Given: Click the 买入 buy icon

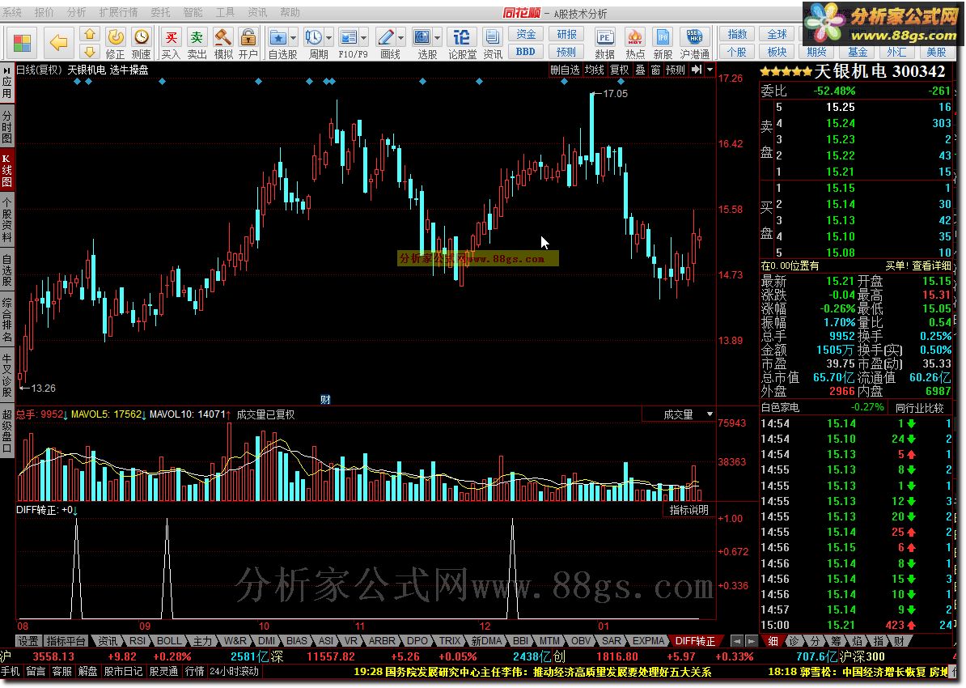Looking at the screenshot, I should (172, 43).
